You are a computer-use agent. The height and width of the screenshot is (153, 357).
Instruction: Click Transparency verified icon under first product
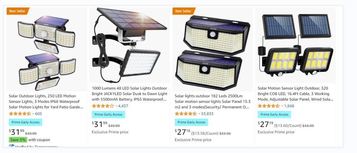point(11,146)
